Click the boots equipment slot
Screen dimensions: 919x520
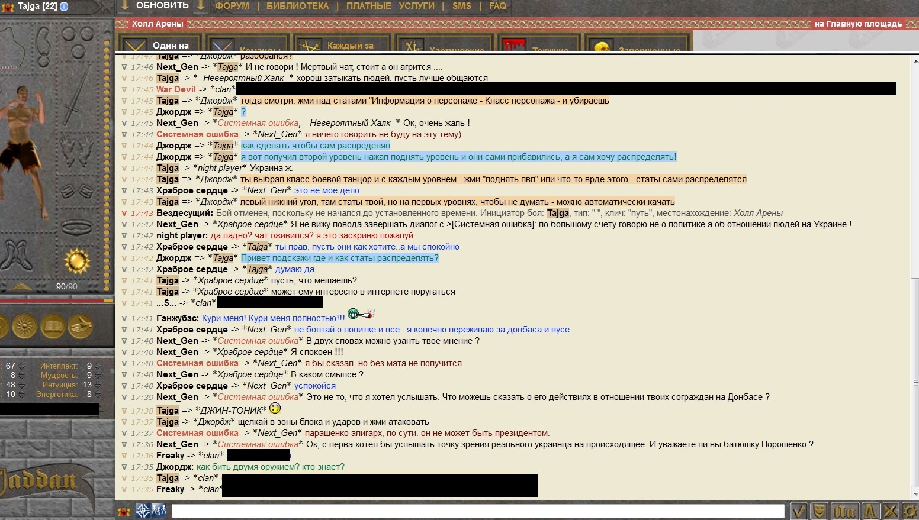coord(17,256)
